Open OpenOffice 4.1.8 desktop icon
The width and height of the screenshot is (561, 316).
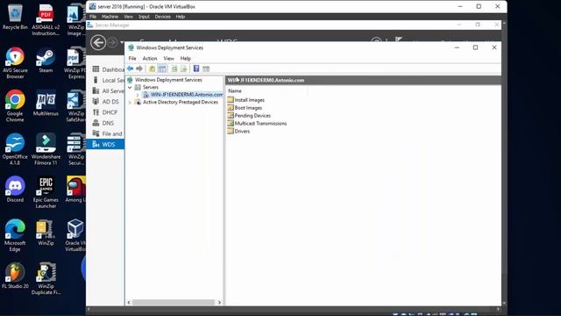15,149
